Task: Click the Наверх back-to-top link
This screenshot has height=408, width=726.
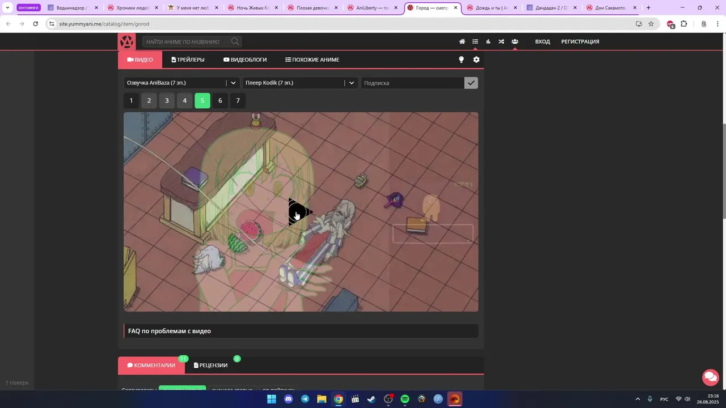Action: [x=17, y=382]
